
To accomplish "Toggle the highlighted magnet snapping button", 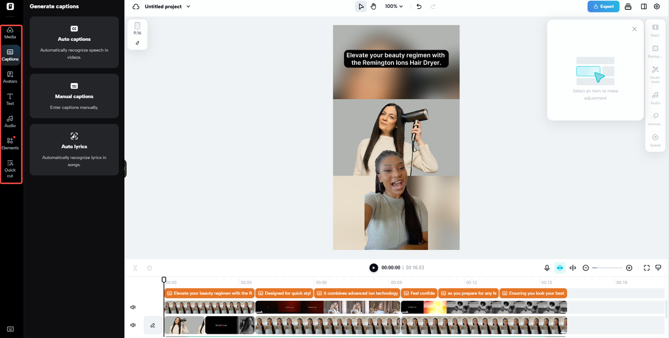I will (560, 267).
